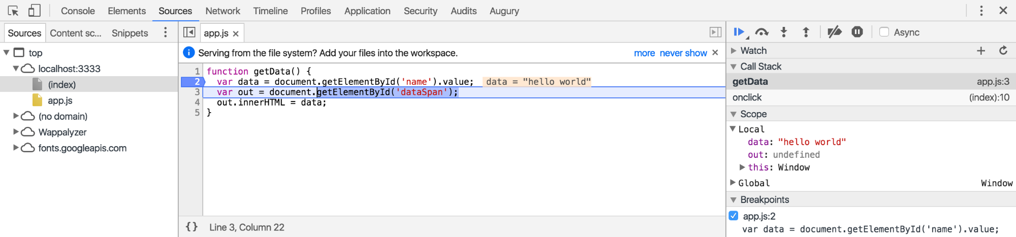This screenshot has height=237, width=1016.
Task: Click the 'never show' link
Action: (683, 53)
